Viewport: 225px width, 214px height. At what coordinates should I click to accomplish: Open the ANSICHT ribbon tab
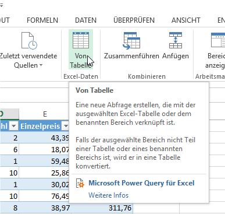click(185, 20)
